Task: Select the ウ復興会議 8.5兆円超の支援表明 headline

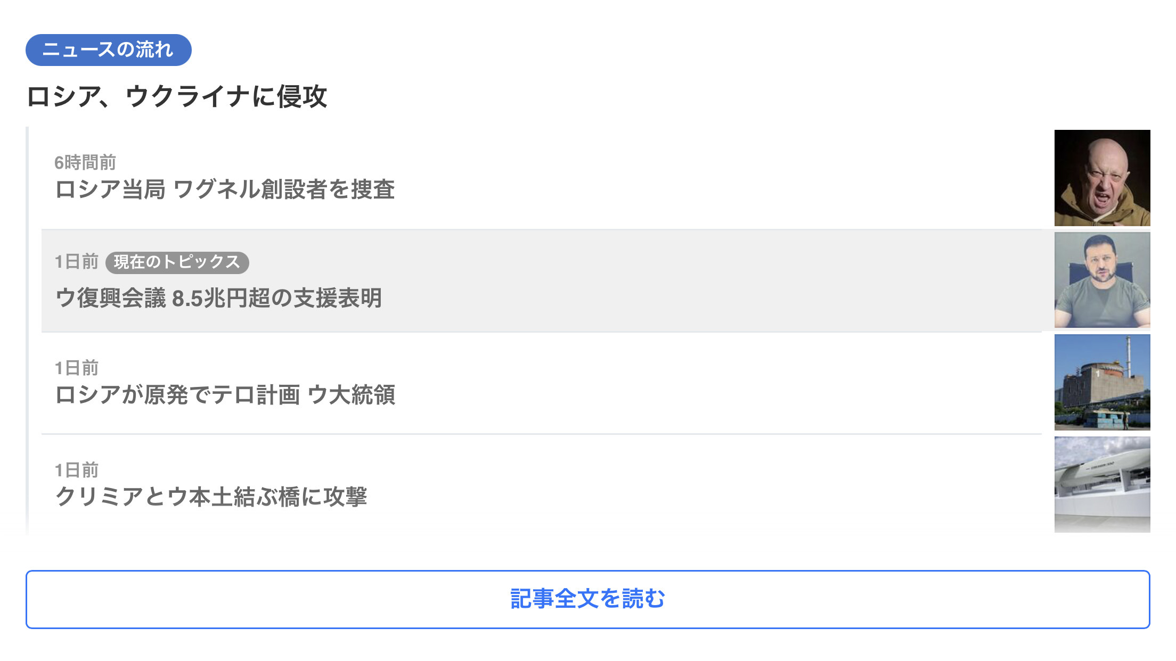Action: click(x=218, y=298)
